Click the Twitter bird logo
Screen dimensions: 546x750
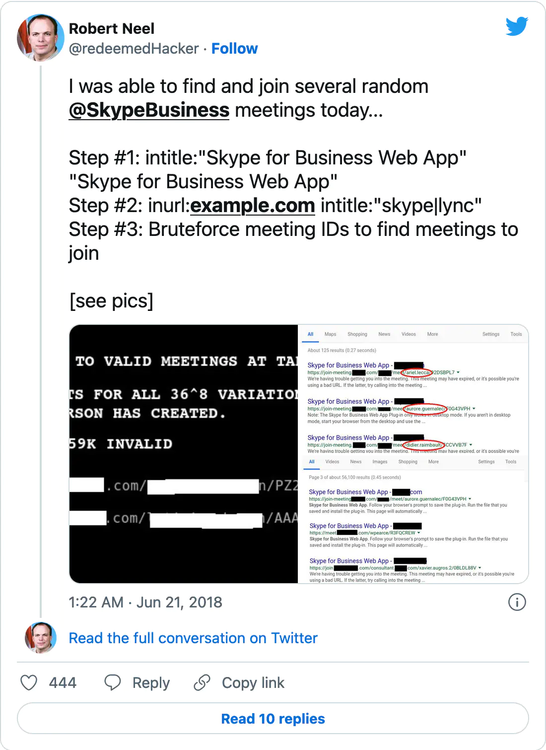517,26
